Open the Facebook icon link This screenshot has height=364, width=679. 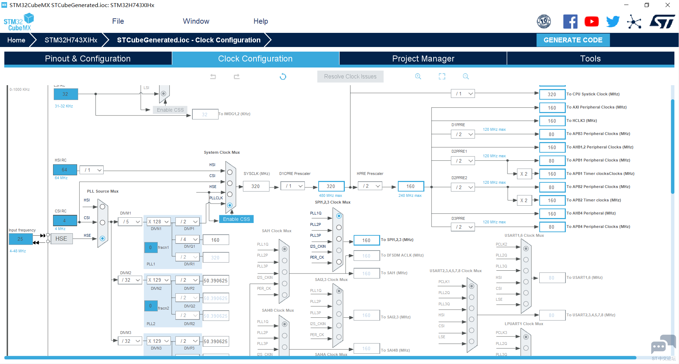pyautogui.click(x=570, y=22)
